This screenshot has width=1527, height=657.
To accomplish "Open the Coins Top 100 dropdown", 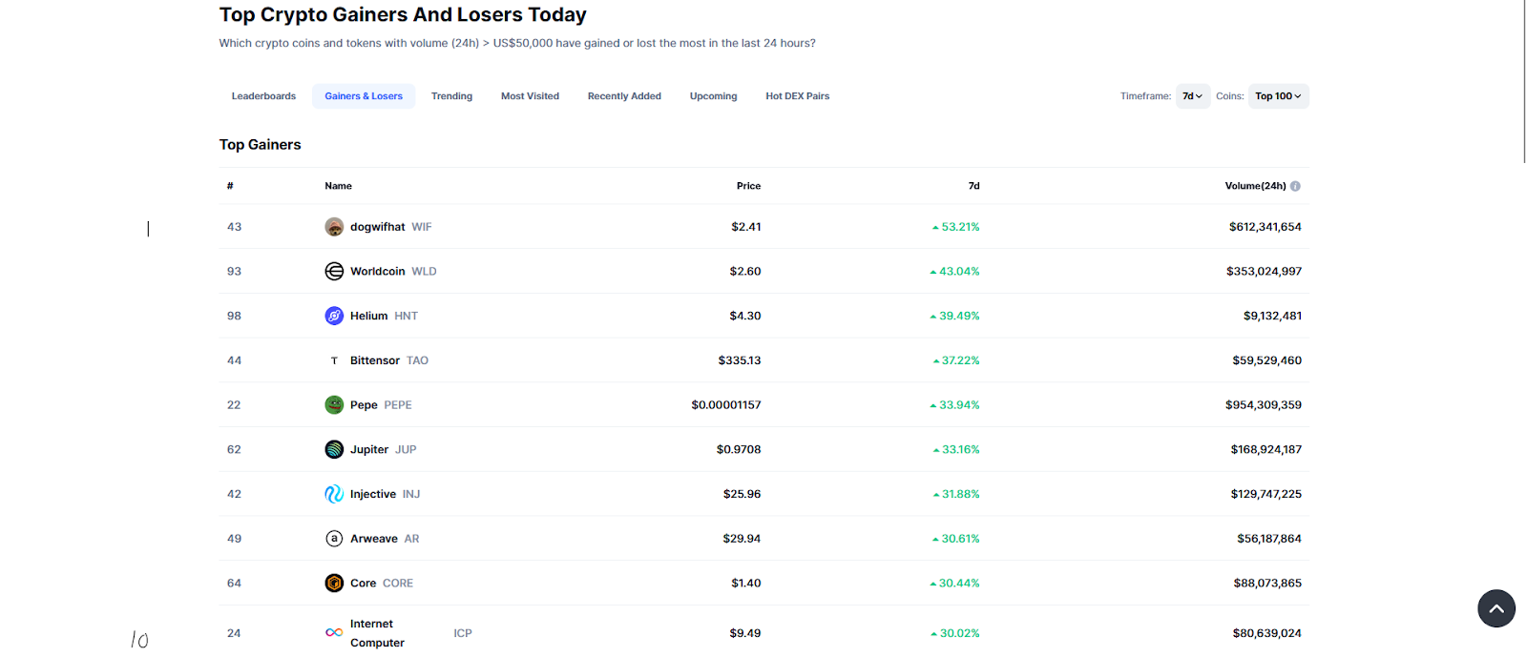I will point(1279,96).
